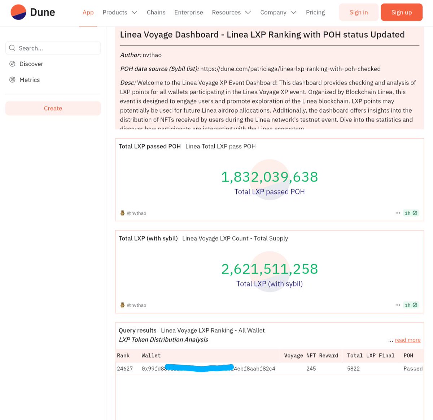The height and width of the screenshot is (420, 433).
Task: Open @nvthao link on Total LXP (with sybil) card
Action: coord(136,305)
